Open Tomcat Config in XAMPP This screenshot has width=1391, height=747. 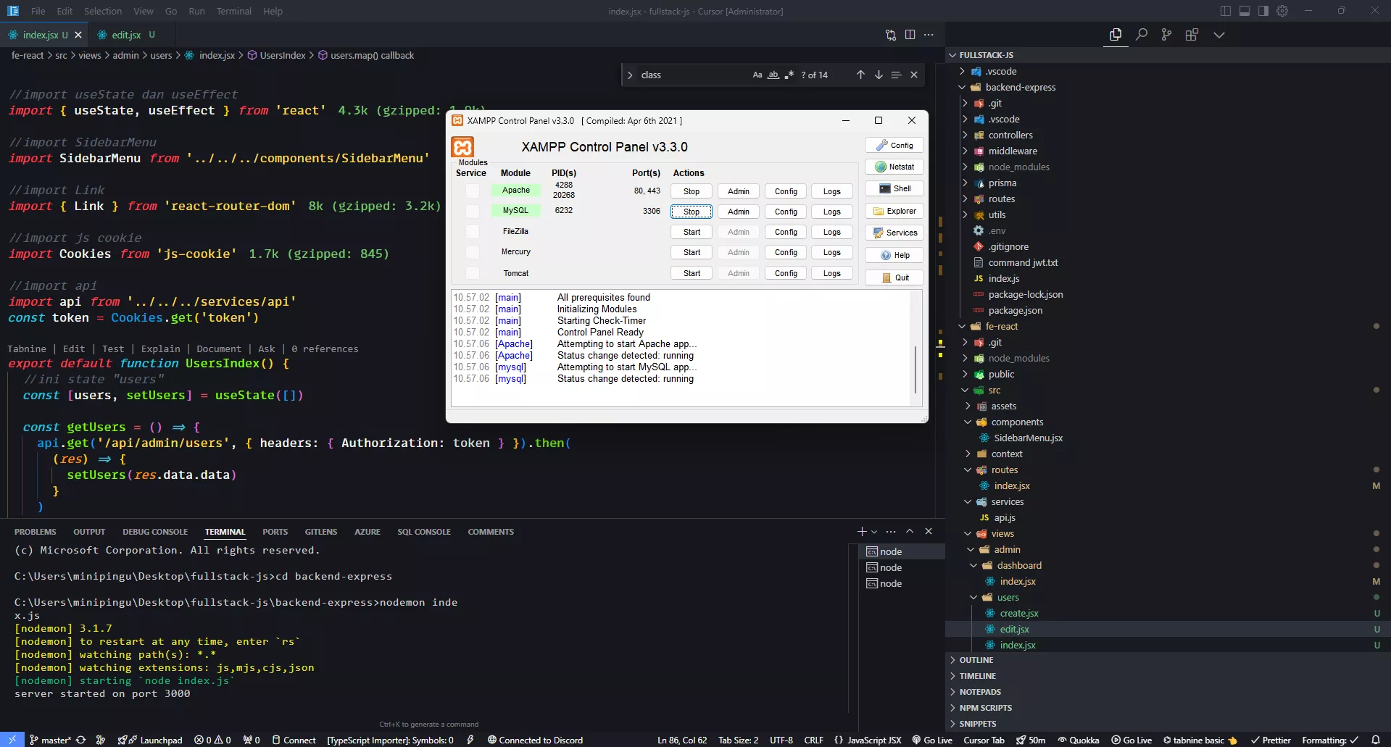[786, 273]
